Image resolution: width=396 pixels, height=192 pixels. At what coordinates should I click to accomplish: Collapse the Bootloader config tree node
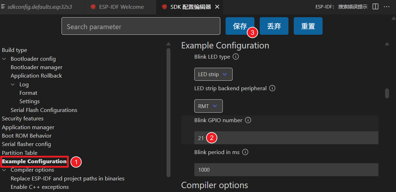(x=4, y=59)
